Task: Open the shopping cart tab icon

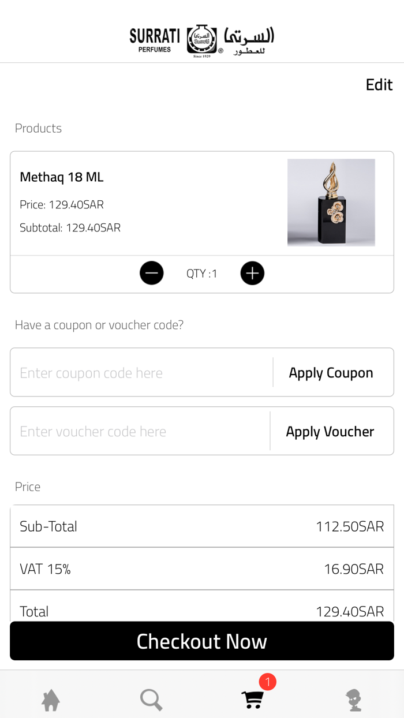Action: click(252, 700)
